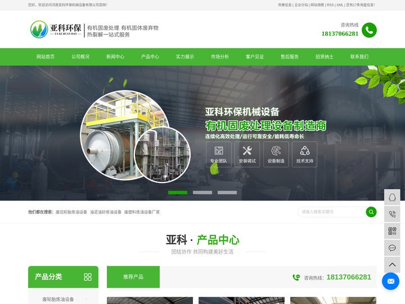Open the 新闻中心 menu item
The image size is (405, 304).
coord(115,57)
